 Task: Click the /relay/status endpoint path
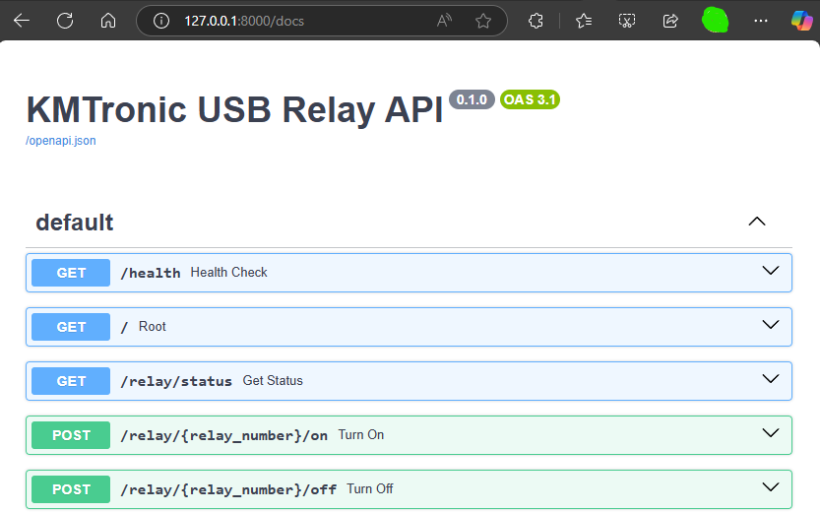[x=176, y=381]
